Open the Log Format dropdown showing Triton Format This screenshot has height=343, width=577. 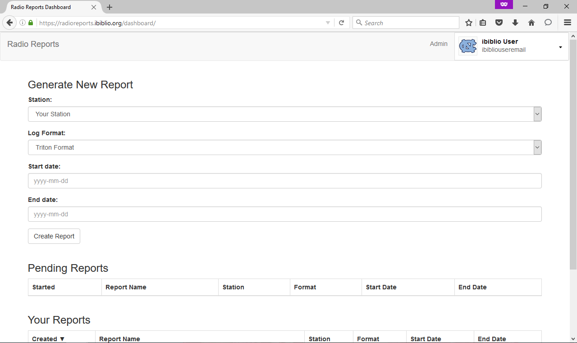click(x=284, y=147)
